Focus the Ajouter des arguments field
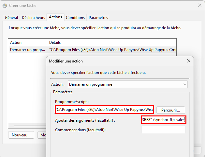Viewport: 205px width, 157px height. [x=163, y=120]
